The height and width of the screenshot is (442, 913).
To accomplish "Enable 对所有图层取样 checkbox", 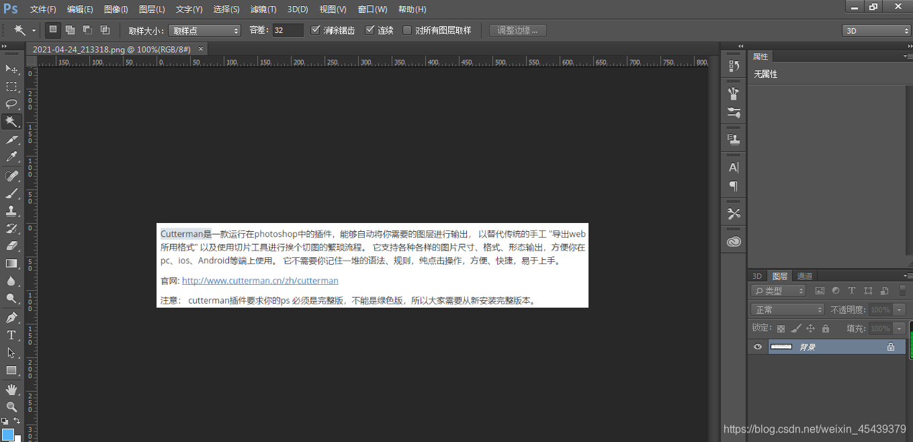I will point(407,30).
